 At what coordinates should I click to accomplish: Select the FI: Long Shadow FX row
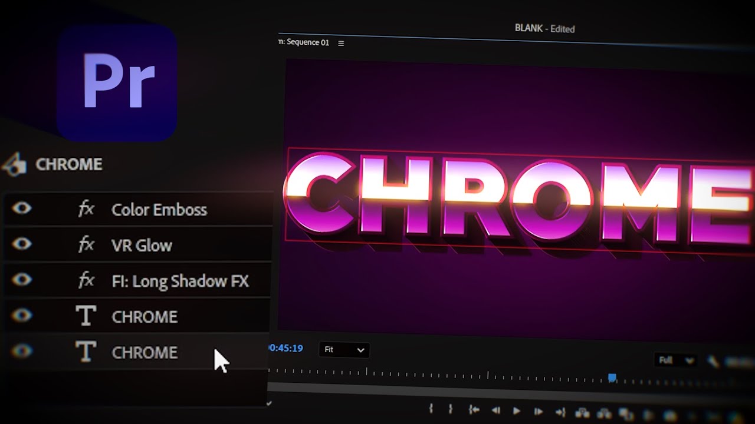coord(137,281)
